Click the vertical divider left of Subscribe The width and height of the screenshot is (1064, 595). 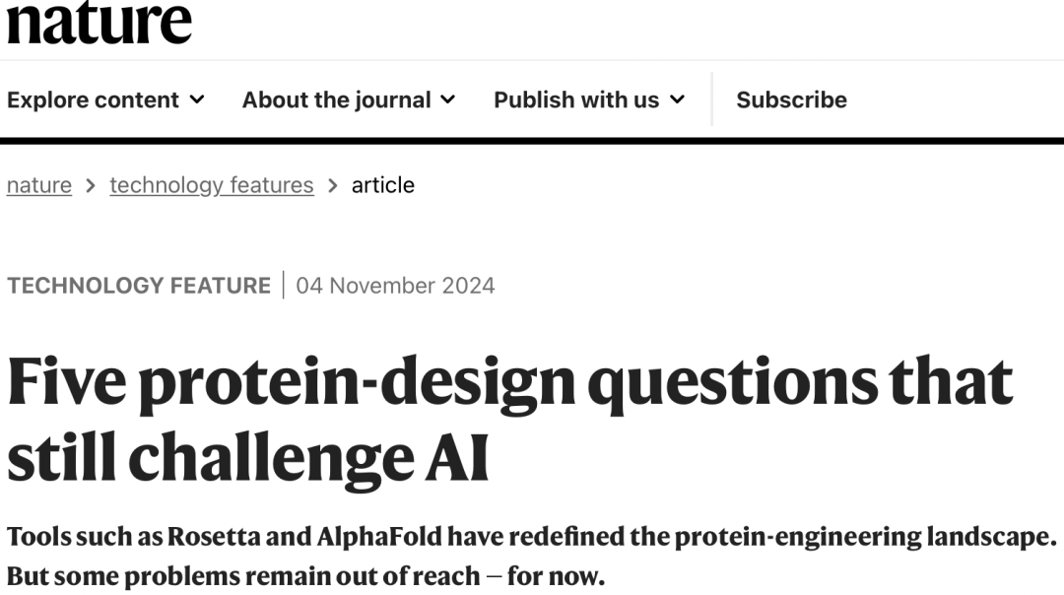711,99
